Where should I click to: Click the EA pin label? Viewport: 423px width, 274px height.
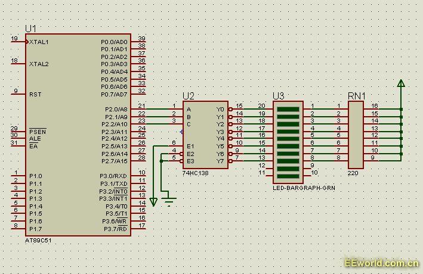33,147
